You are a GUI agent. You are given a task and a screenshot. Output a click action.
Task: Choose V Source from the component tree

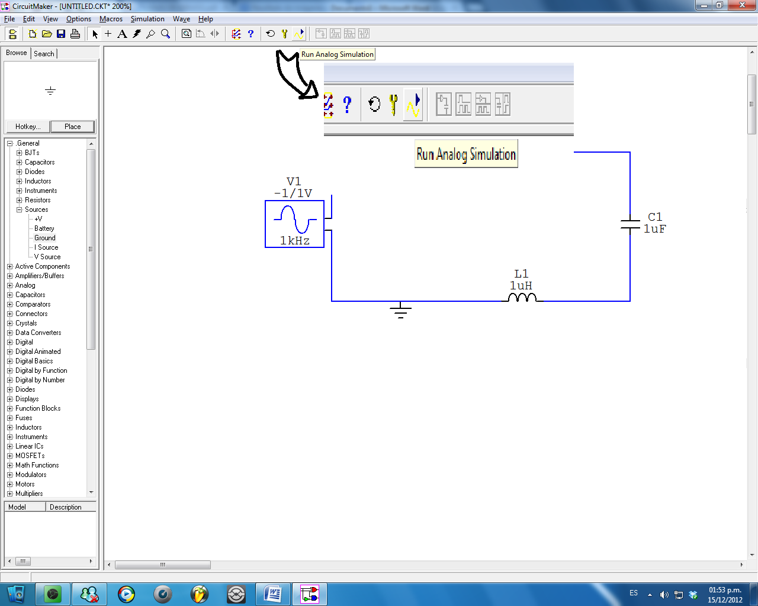pyautogui.click(x=46, y=257)
